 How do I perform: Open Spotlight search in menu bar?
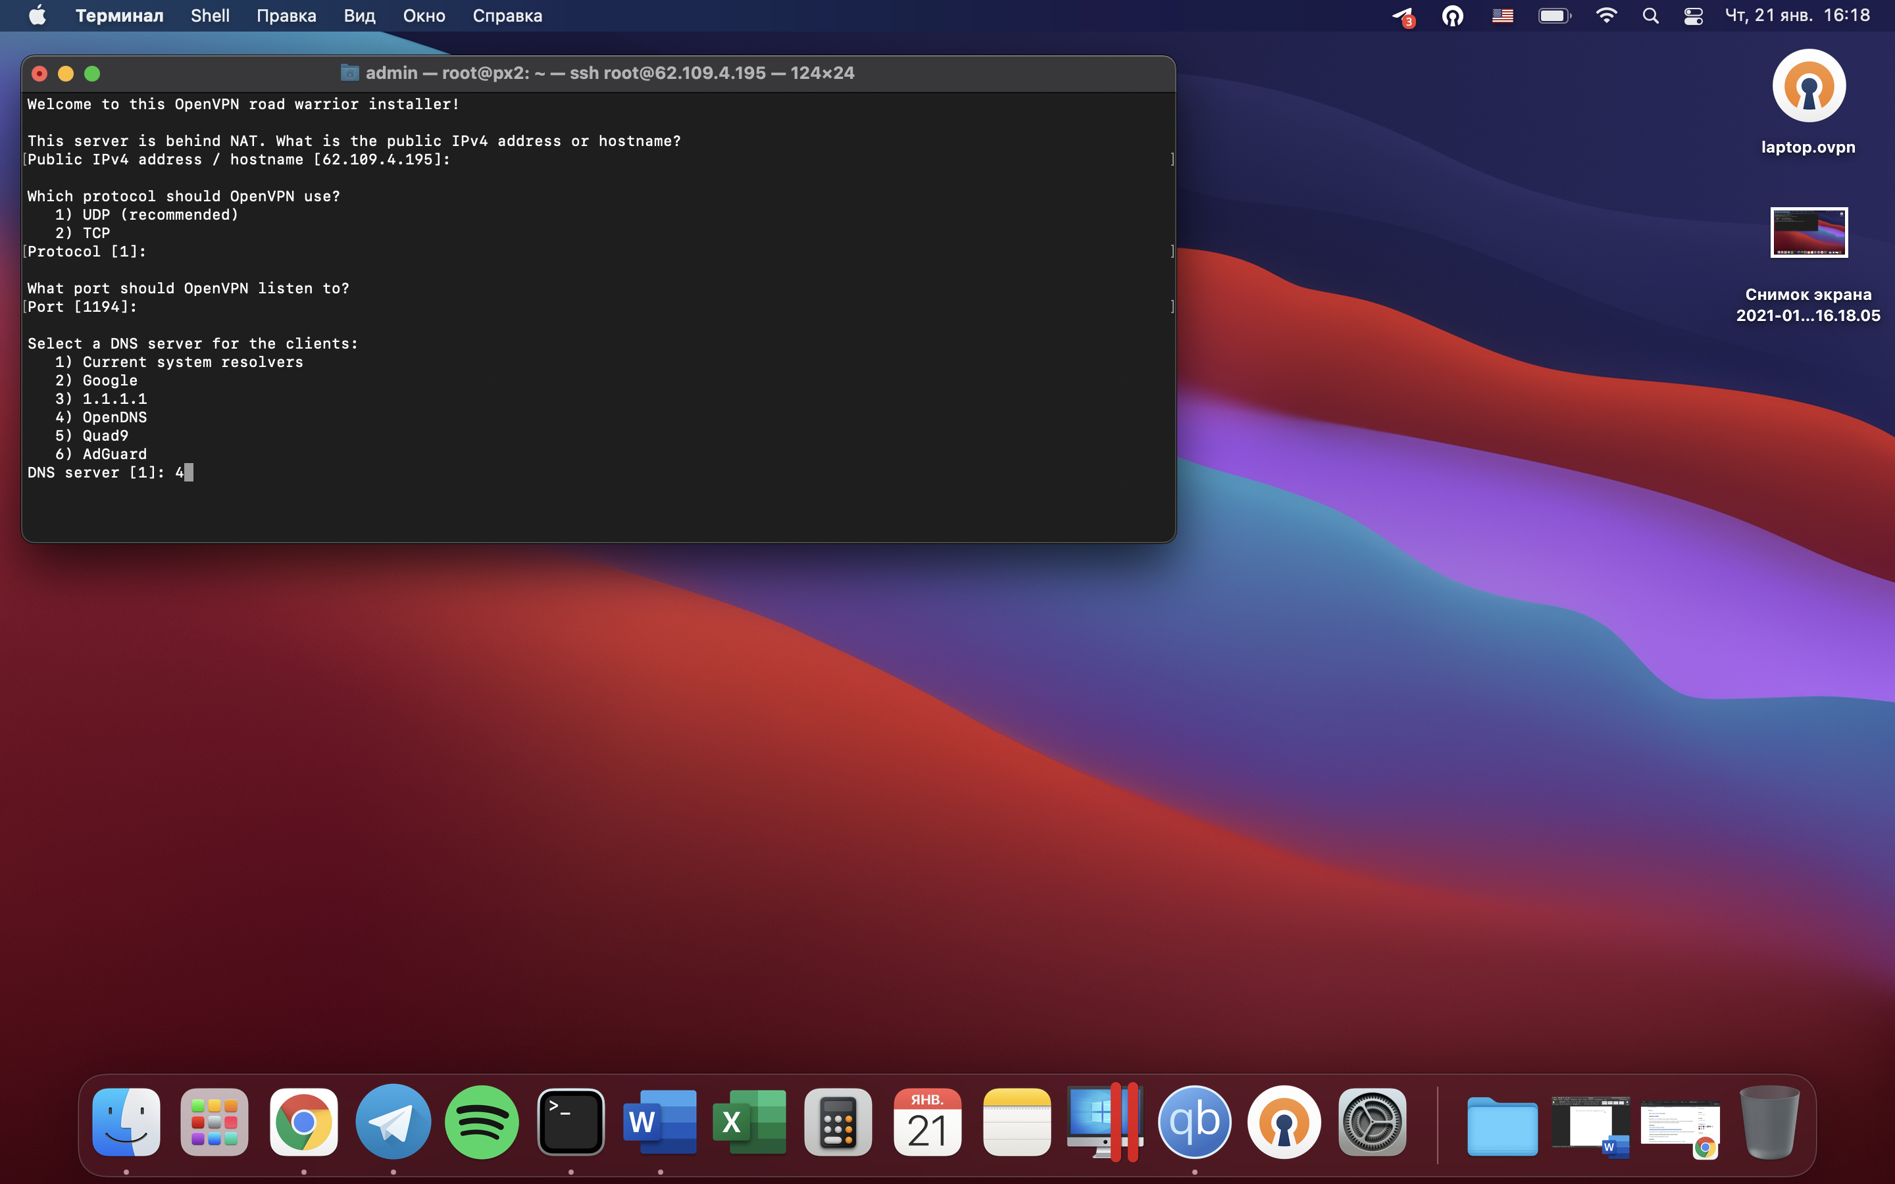point(1651,16)
